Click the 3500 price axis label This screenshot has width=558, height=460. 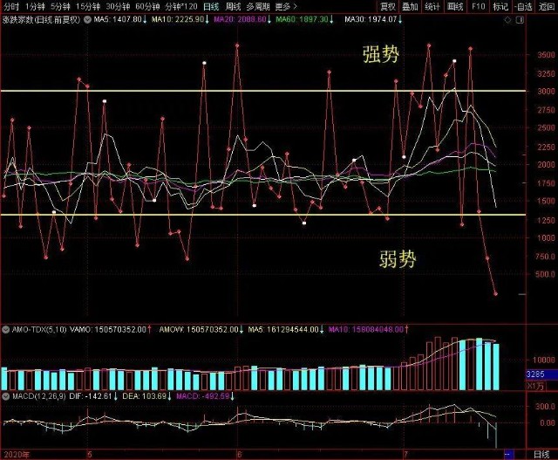(546, 55)
